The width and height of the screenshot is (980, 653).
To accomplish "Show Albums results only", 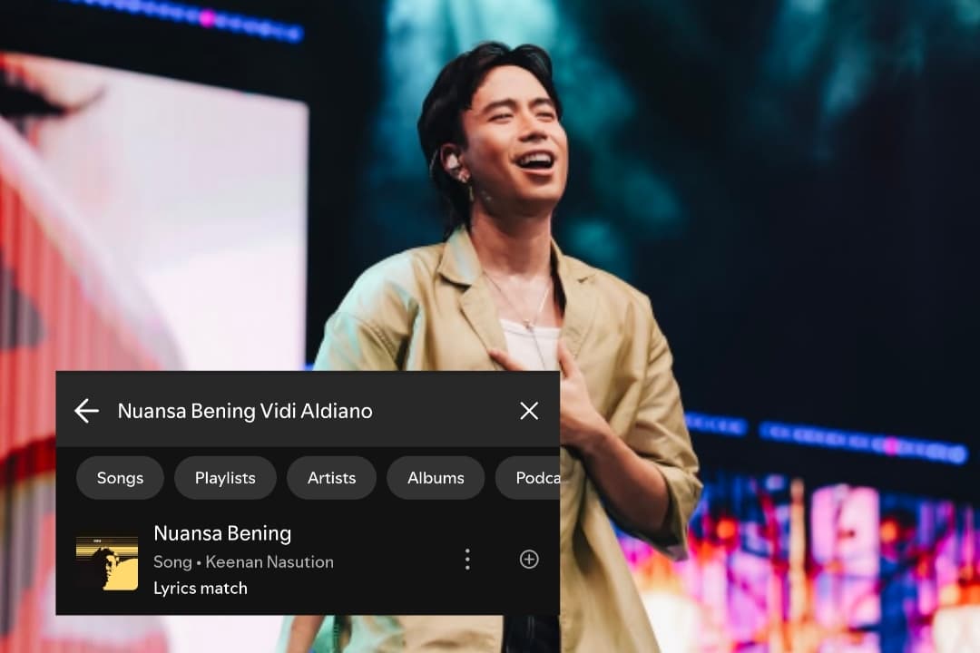I will pos(436,478).
